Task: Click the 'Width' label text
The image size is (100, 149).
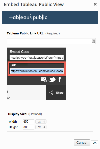Action: pyautogui.click(x=13, y=122)
